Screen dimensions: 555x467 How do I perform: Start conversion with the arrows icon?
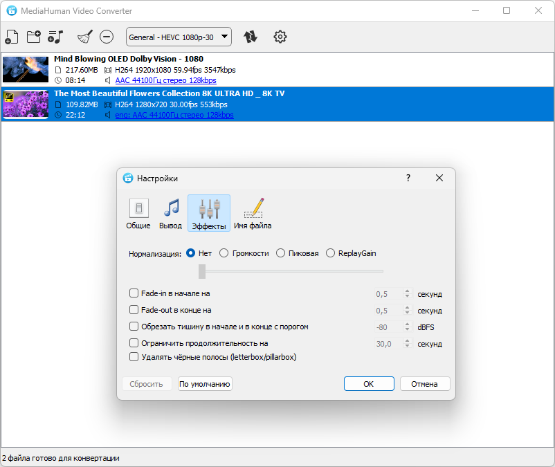point(251,37)
